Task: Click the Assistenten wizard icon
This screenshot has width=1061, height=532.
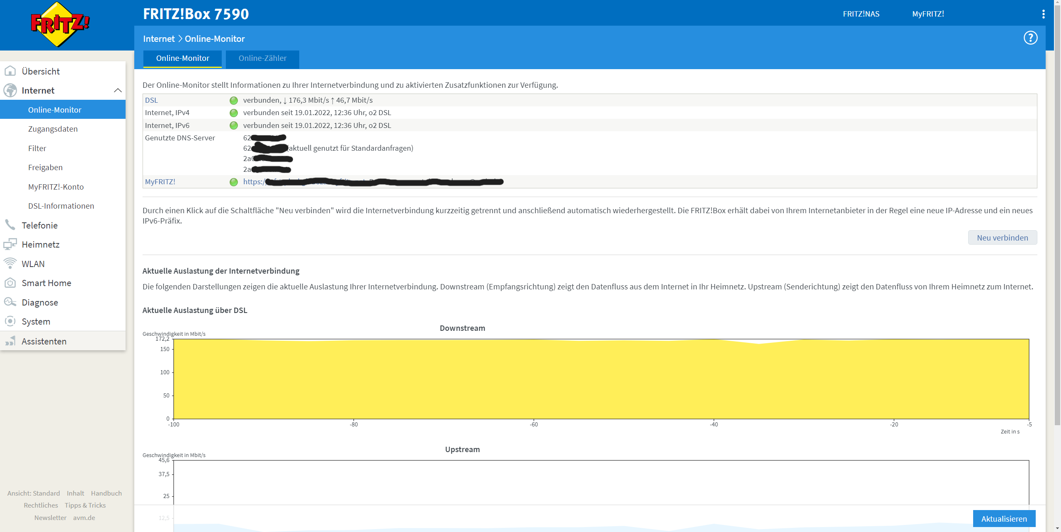Action: [x=10, y=341]
